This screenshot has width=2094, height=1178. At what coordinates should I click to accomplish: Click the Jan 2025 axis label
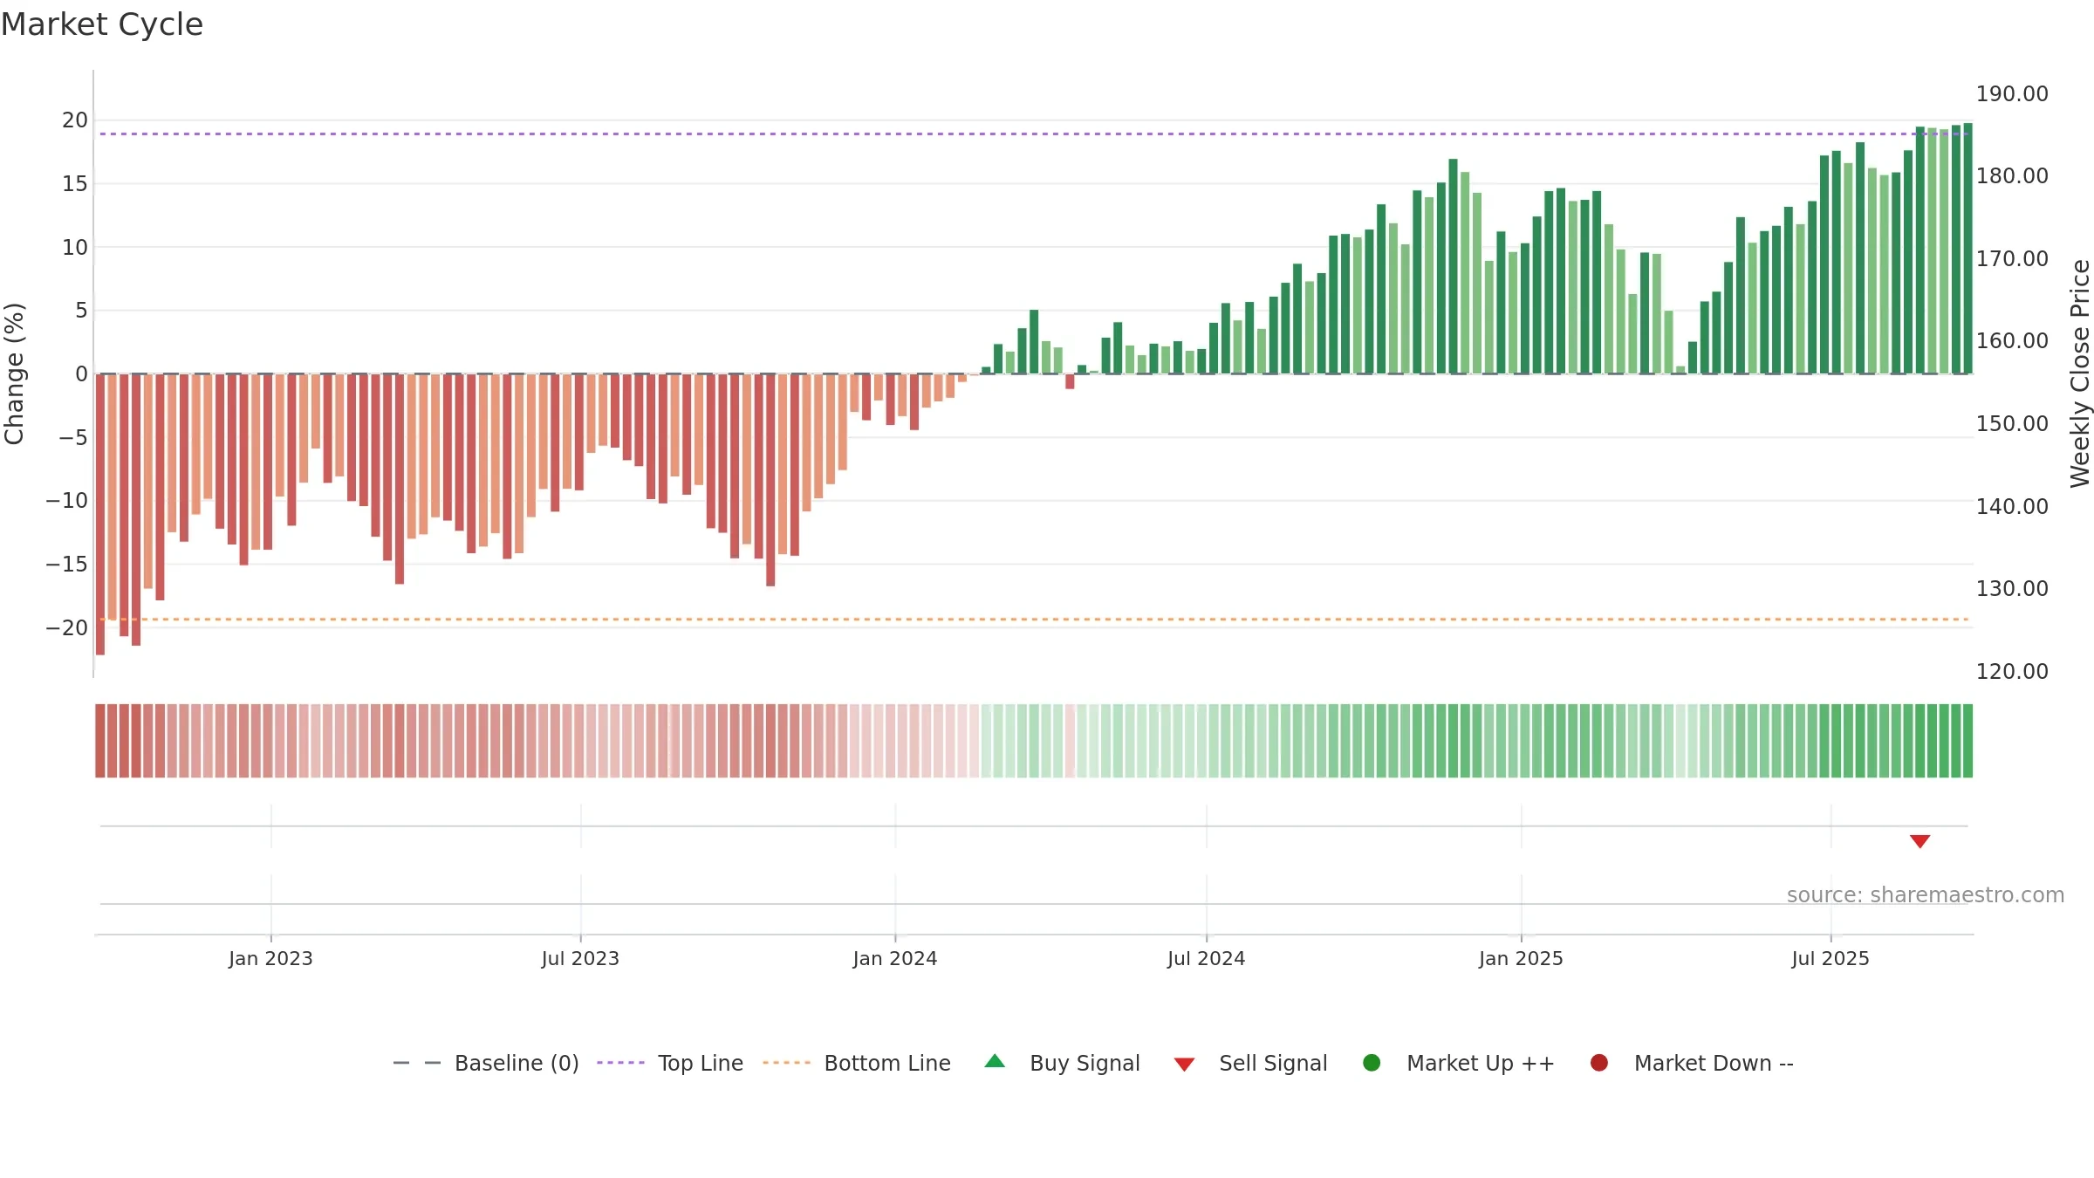[1521, 958]
